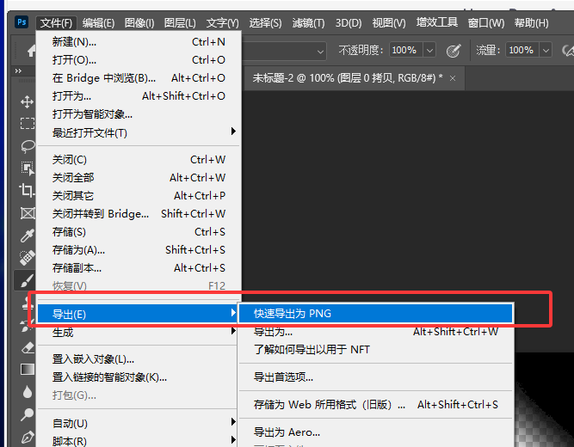Expand the 生成 submenu
This screenshot has height=447, width=574.
coord(138,333)
